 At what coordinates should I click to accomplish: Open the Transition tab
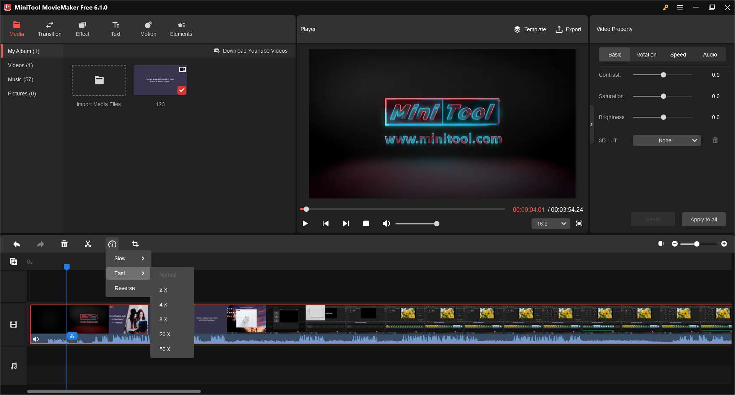pyautogui.click(x=50, y=29)
